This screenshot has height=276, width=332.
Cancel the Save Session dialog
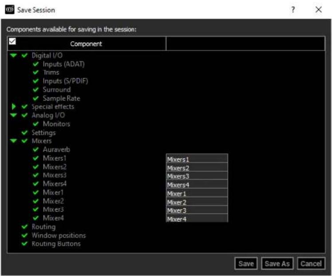tap(311, 264)
